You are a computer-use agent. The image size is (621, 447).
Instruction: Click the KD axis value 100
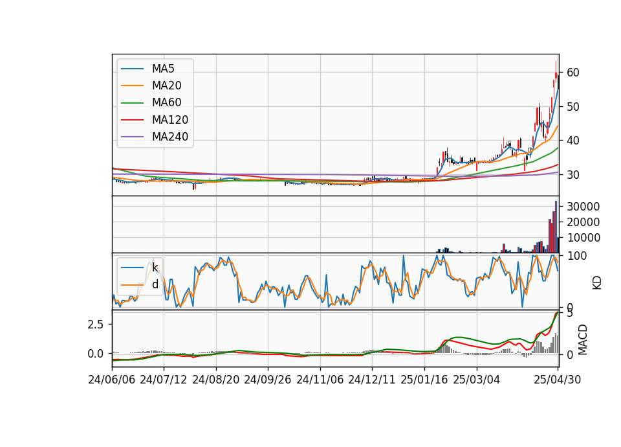[576, 256]
